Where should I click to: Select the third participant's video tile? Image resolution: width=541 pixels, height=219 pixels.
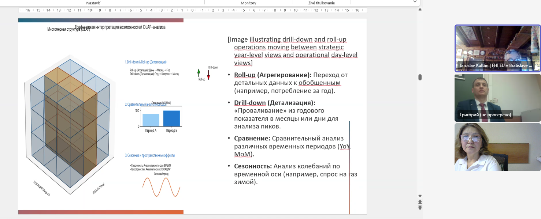(x=497, y=147)
